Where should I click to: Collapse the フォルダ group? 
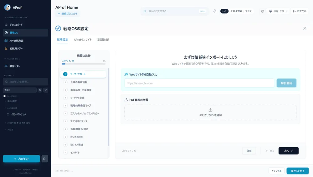click(9, 130)
